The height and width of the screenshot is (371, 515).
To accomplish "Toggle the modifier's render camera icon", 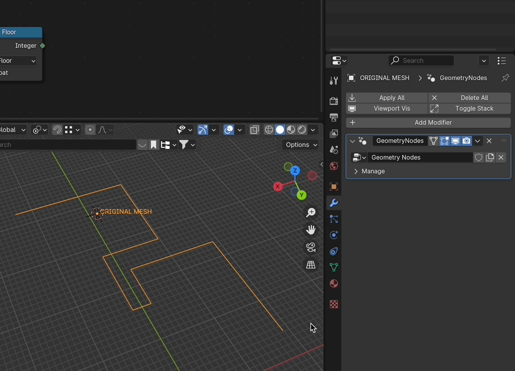I will 467,141.
